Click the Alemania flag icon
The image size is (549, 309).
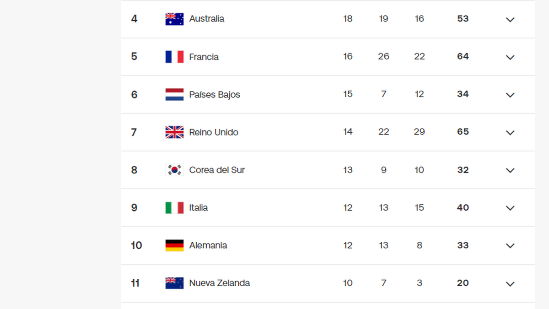pyautogui.click(x=174, y=245)
